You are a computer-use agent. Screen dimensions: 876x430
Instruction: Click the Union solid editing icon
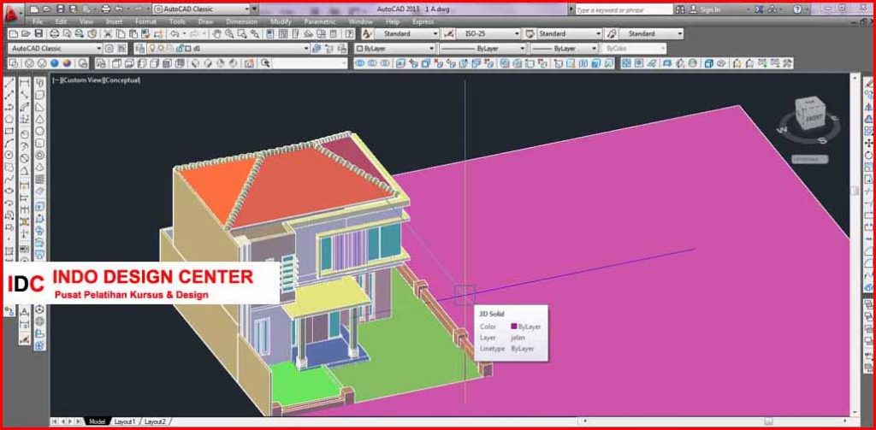tap(360, 63)
